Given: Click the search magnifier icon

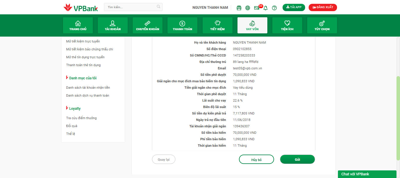Looking at the screenshot, I should coord(158,7).
